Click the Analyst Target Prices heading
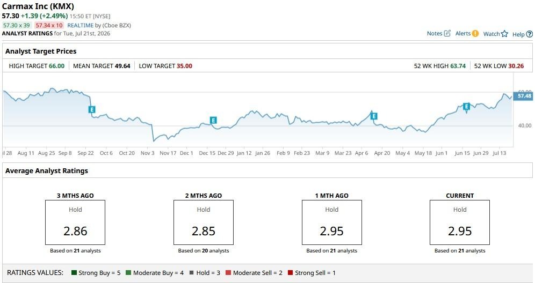The image size is (535, 283). [41, 51]
